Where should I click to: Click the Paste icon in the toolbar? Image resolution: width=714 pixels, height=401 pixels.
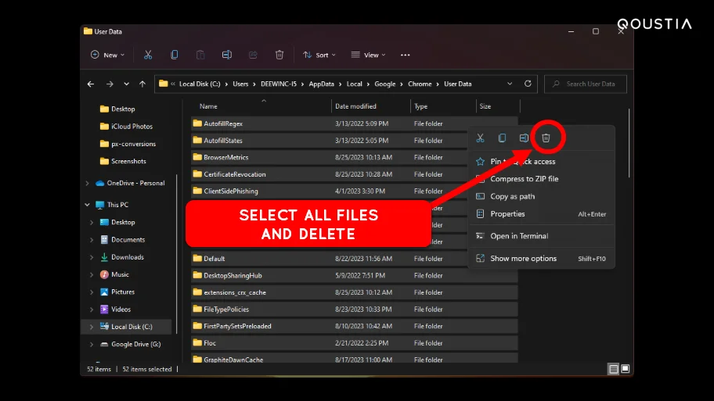coord(200,55)
